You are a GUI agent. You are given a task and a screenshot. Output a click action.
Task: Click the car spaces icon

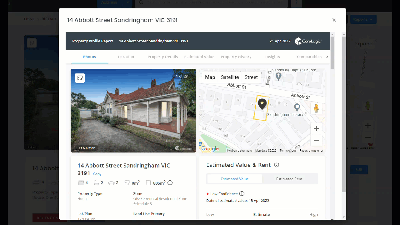112,183
